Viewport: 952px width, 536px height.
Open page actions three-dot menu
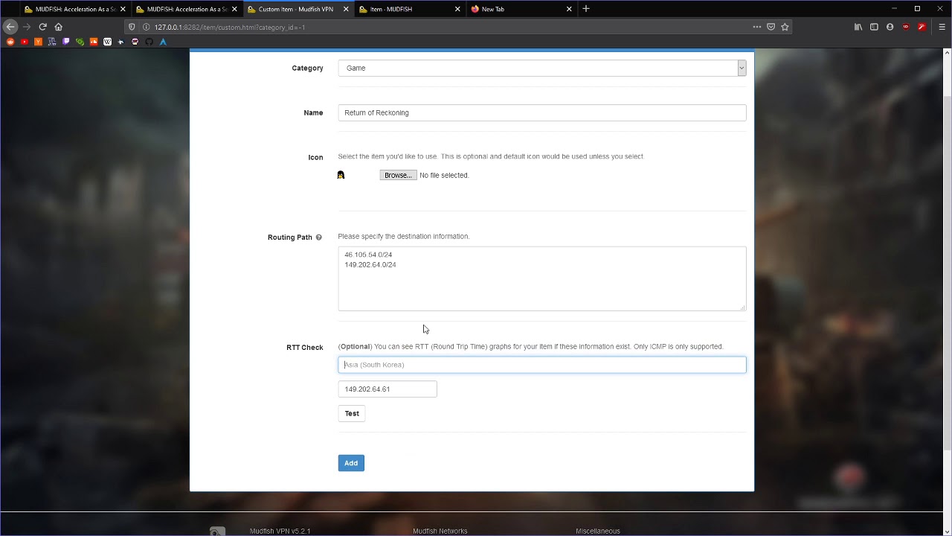coord(757,27)
